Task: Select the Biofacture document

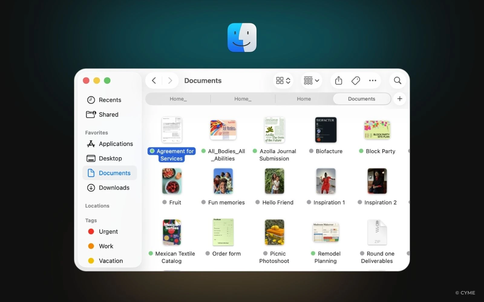Action: (x=325, y=130)
